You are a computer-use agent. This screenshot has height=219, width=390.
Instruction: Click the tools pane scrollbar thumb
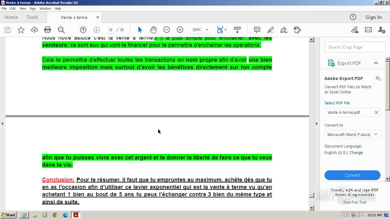388,85
